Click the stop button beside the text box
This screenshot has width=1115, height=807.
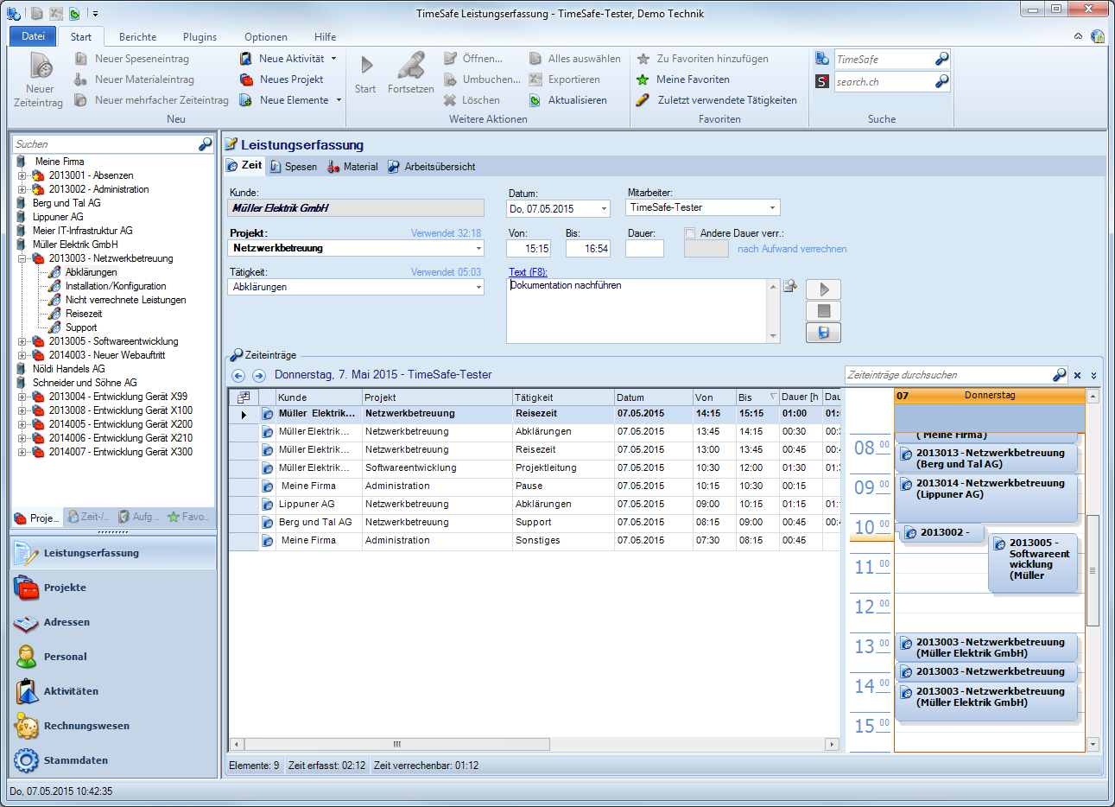823,311
